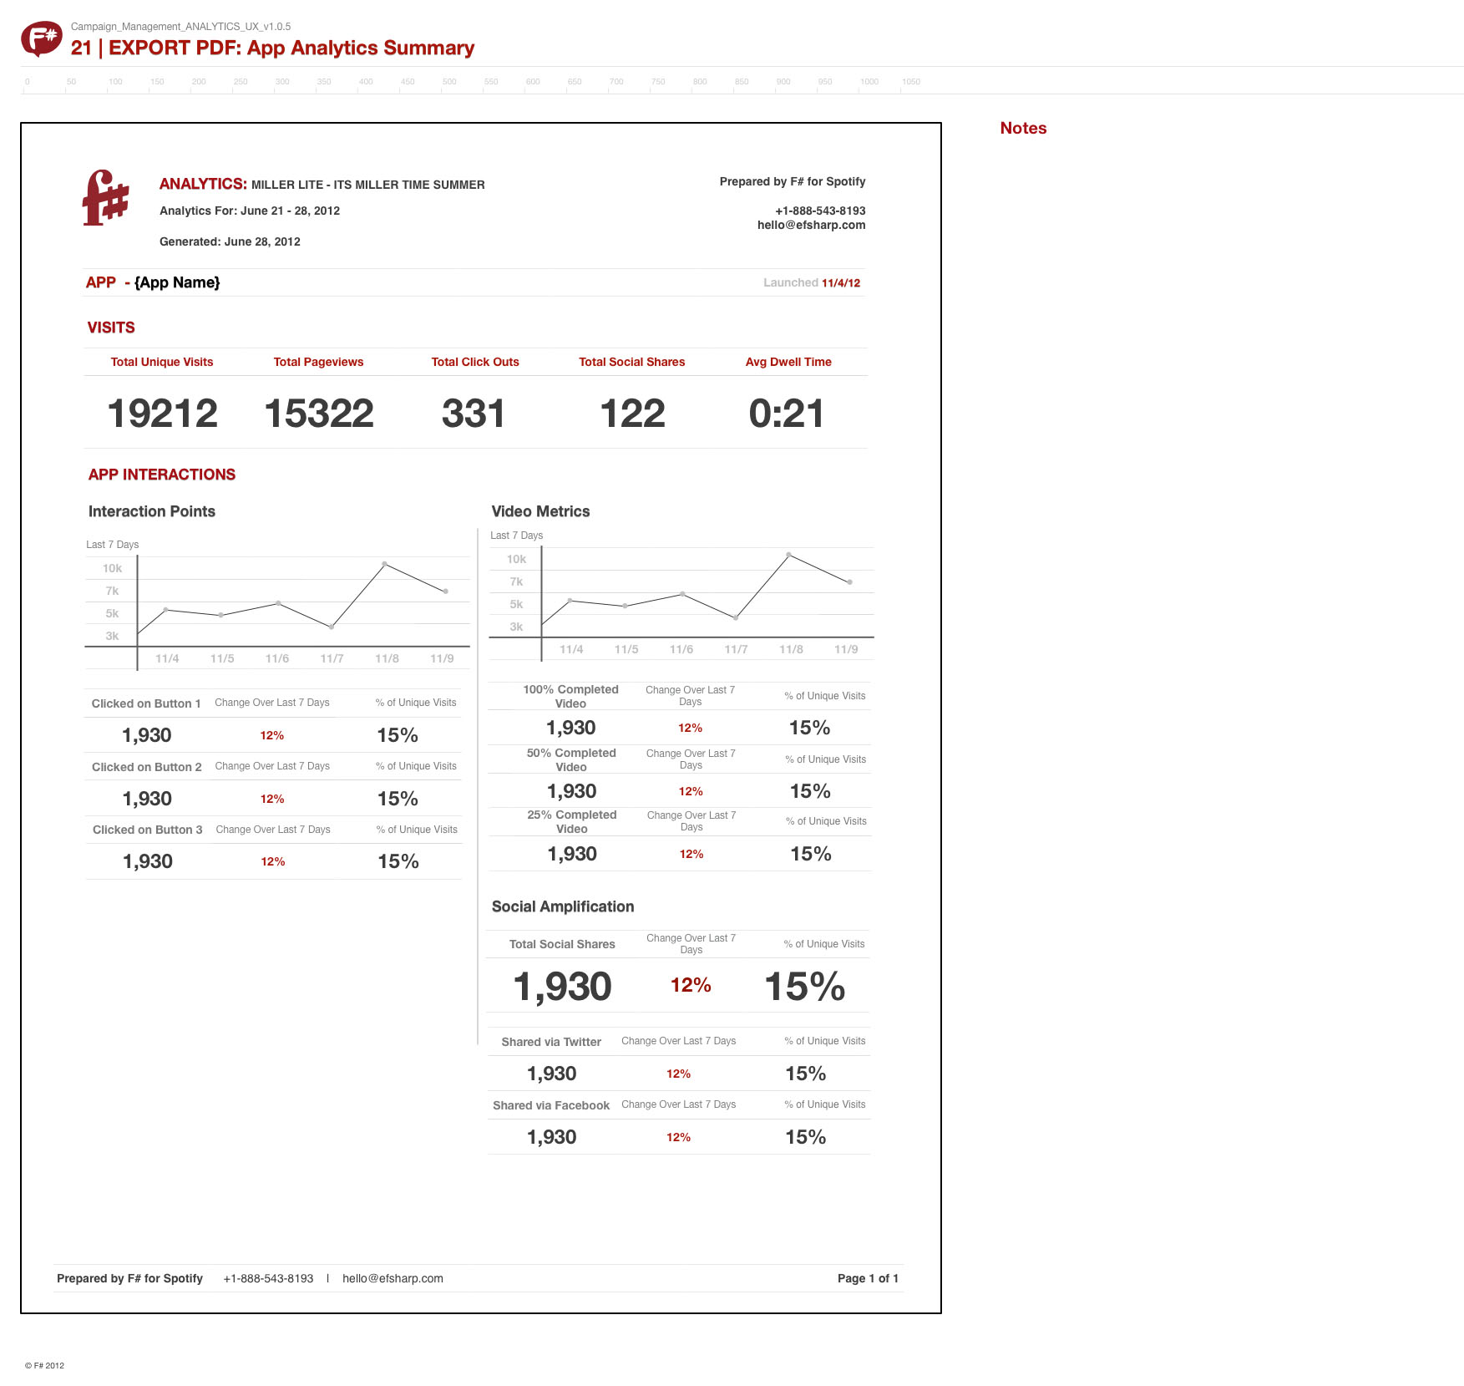Click the 12% change for Shared via Facebook
Image resolution: width=1464 pixels, height=1386 pixels.
point(678,1137)
